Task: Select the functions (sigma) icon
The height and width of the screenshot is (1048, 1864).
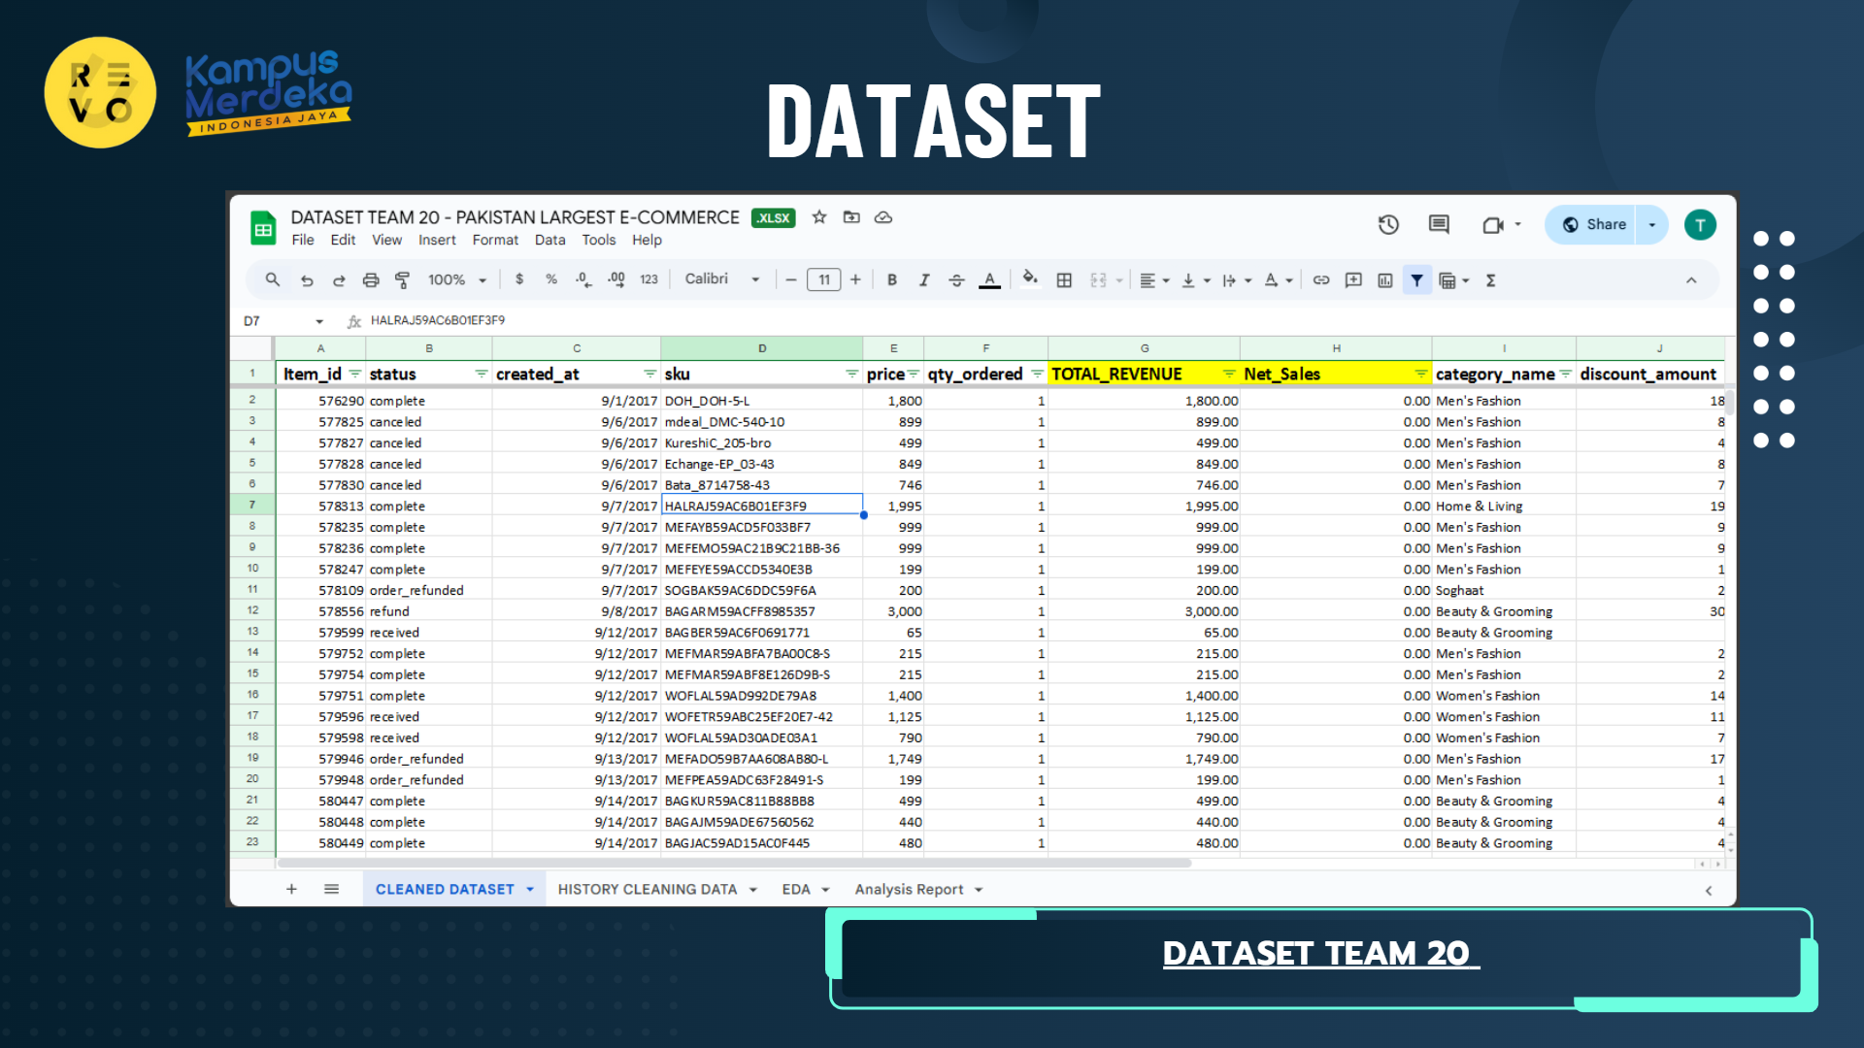Action: point(1491,279)
